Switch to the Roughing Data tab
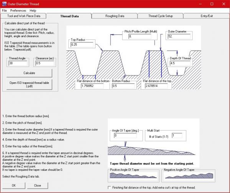Screen dimensions: 230x193 tap(115, 16)
